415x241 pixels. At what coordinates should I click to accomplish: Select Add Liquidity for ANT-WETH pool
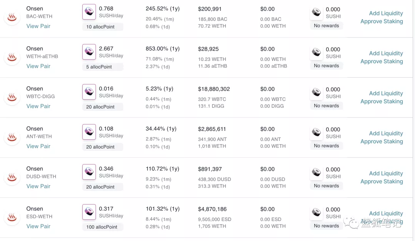[386, 133]
